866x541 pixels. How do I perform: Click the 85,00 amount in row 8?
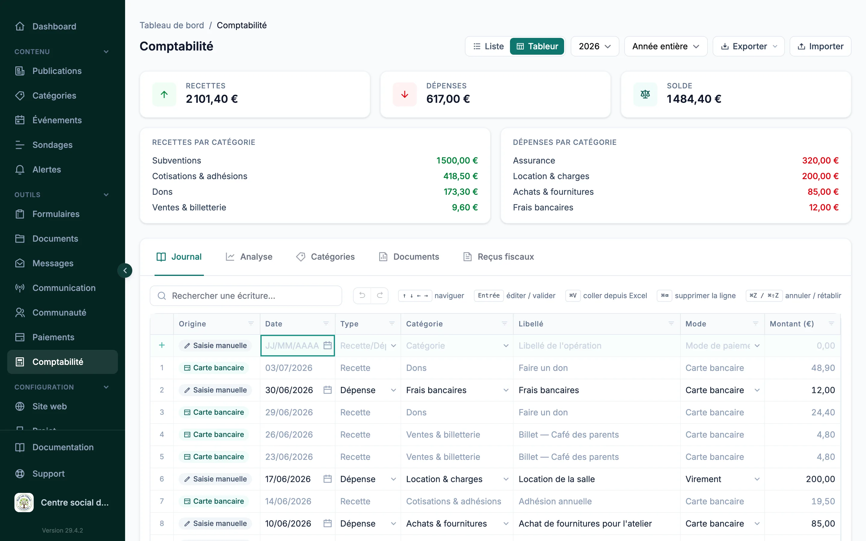[x=803, y=524]
